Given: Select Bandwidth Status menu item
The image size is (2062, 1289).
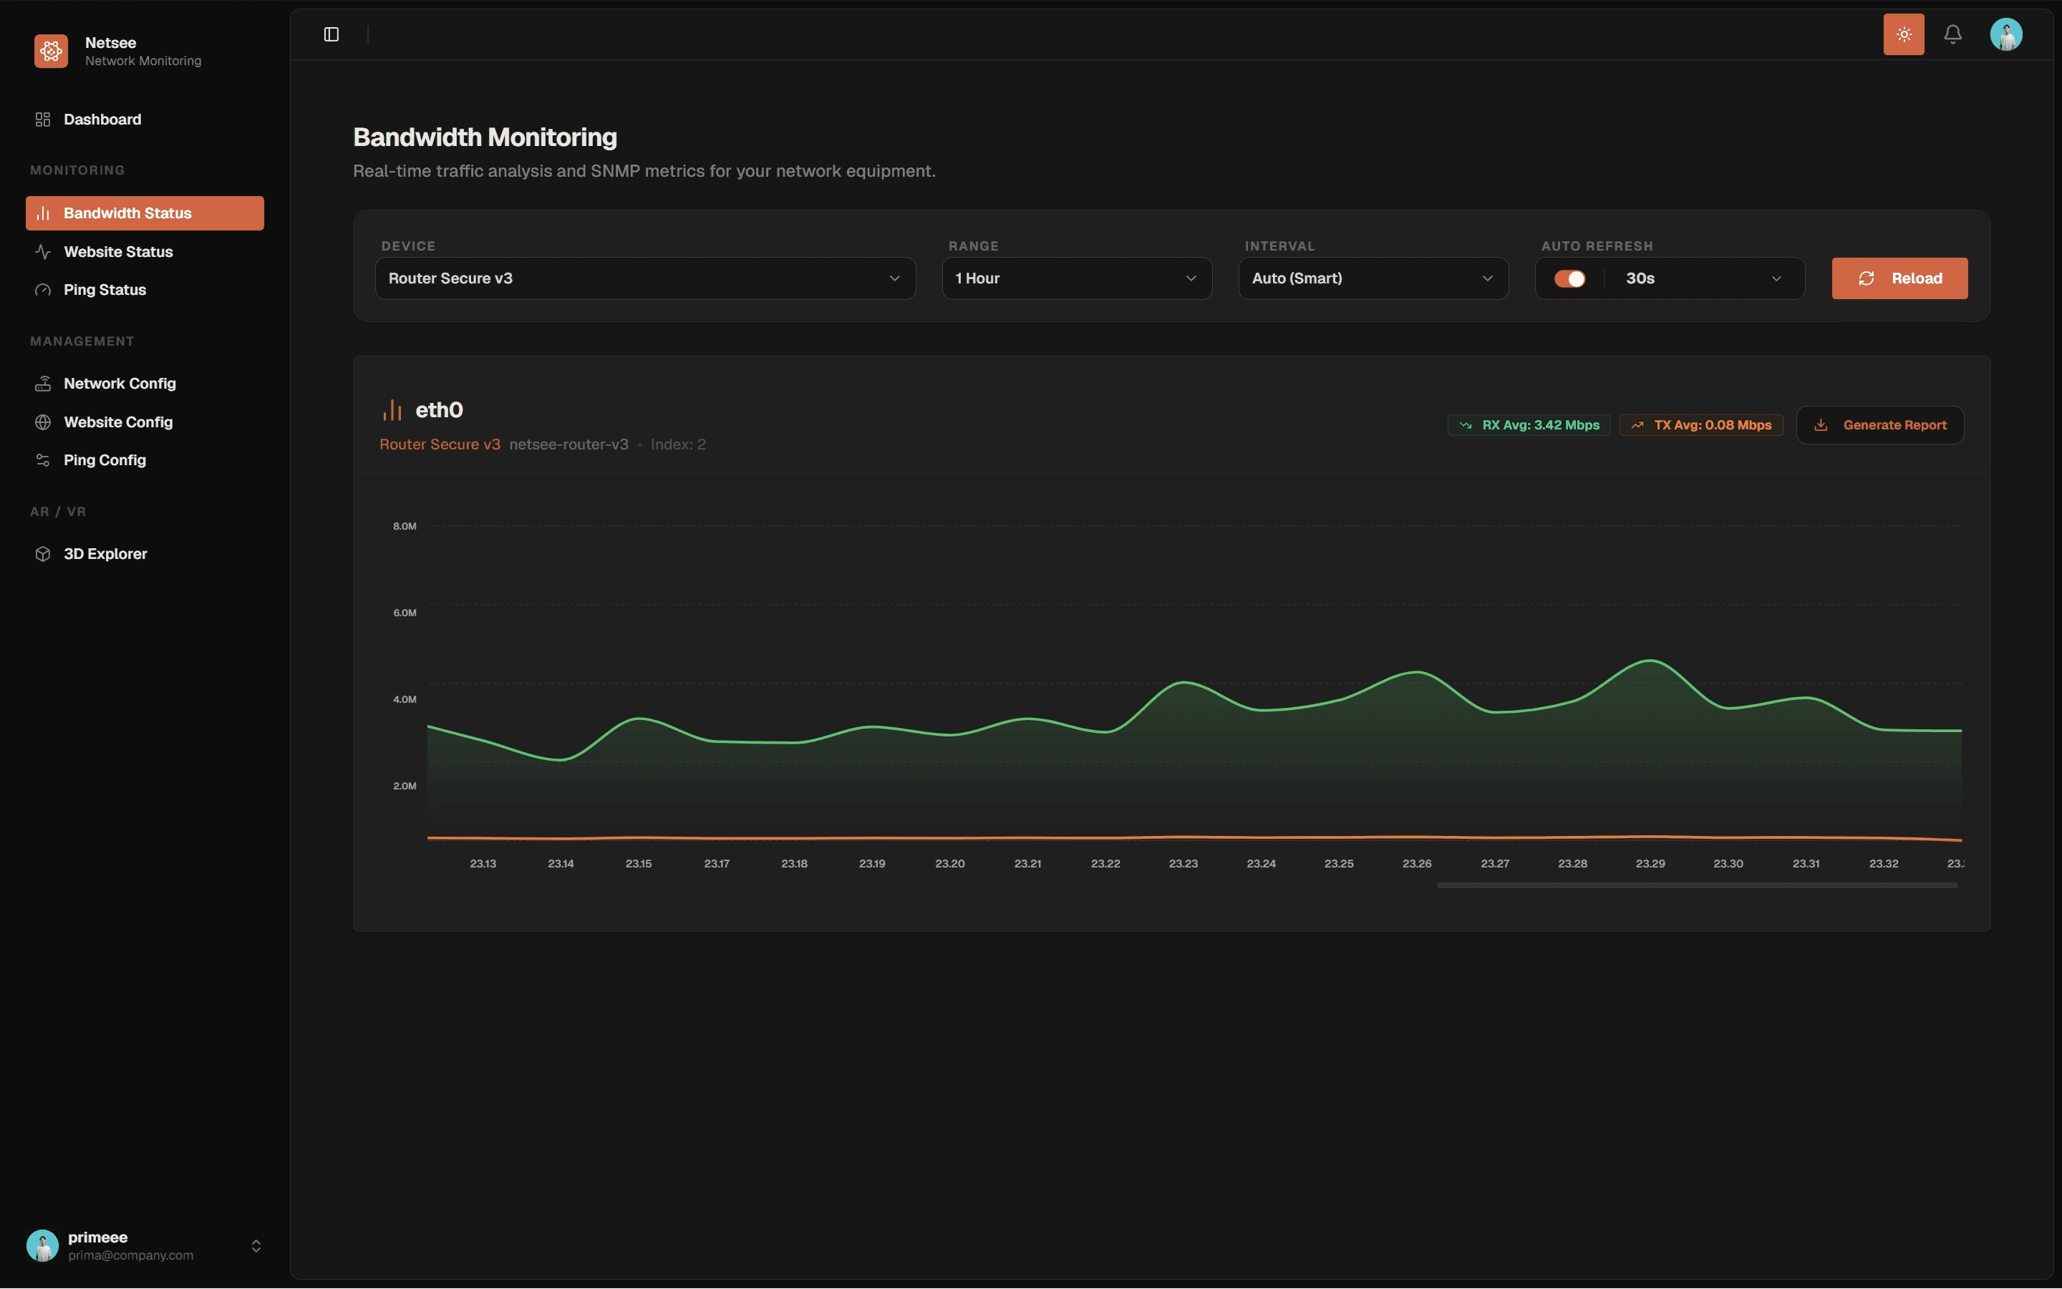Looking at the screenshot, I should click(145, 213).
